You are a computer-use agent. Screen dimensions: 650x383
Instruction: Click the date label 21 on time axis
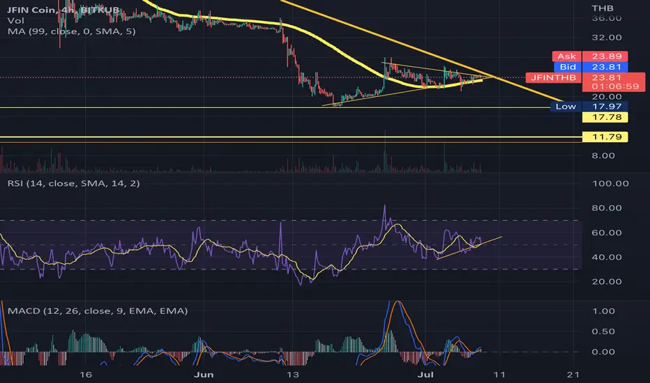click(573, 375)
